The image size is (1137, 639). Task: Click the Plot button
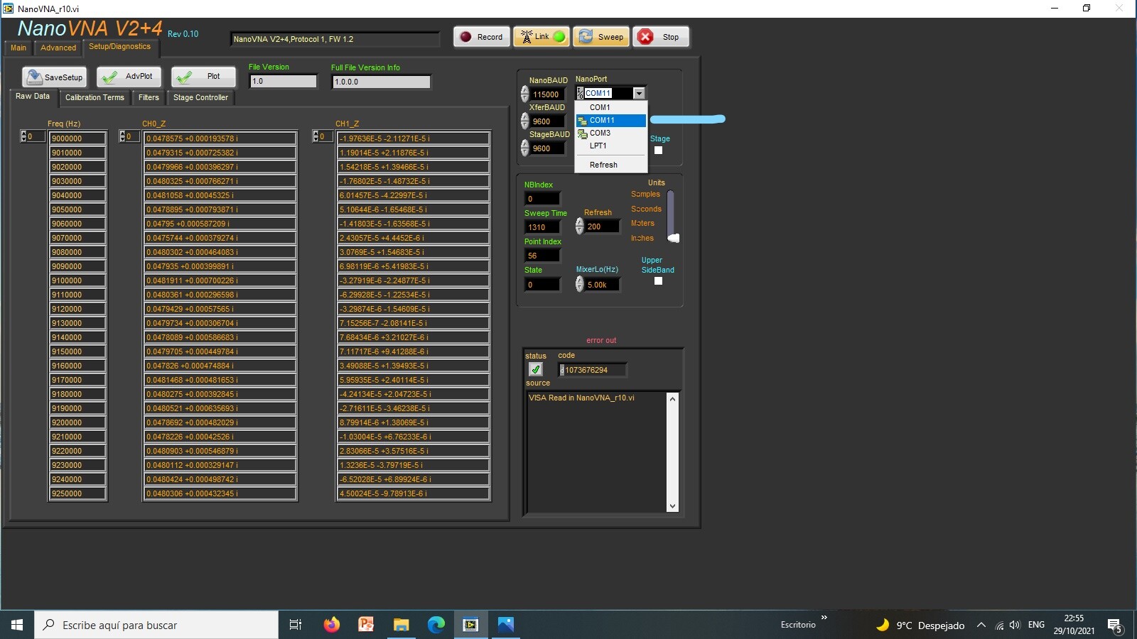203,77
